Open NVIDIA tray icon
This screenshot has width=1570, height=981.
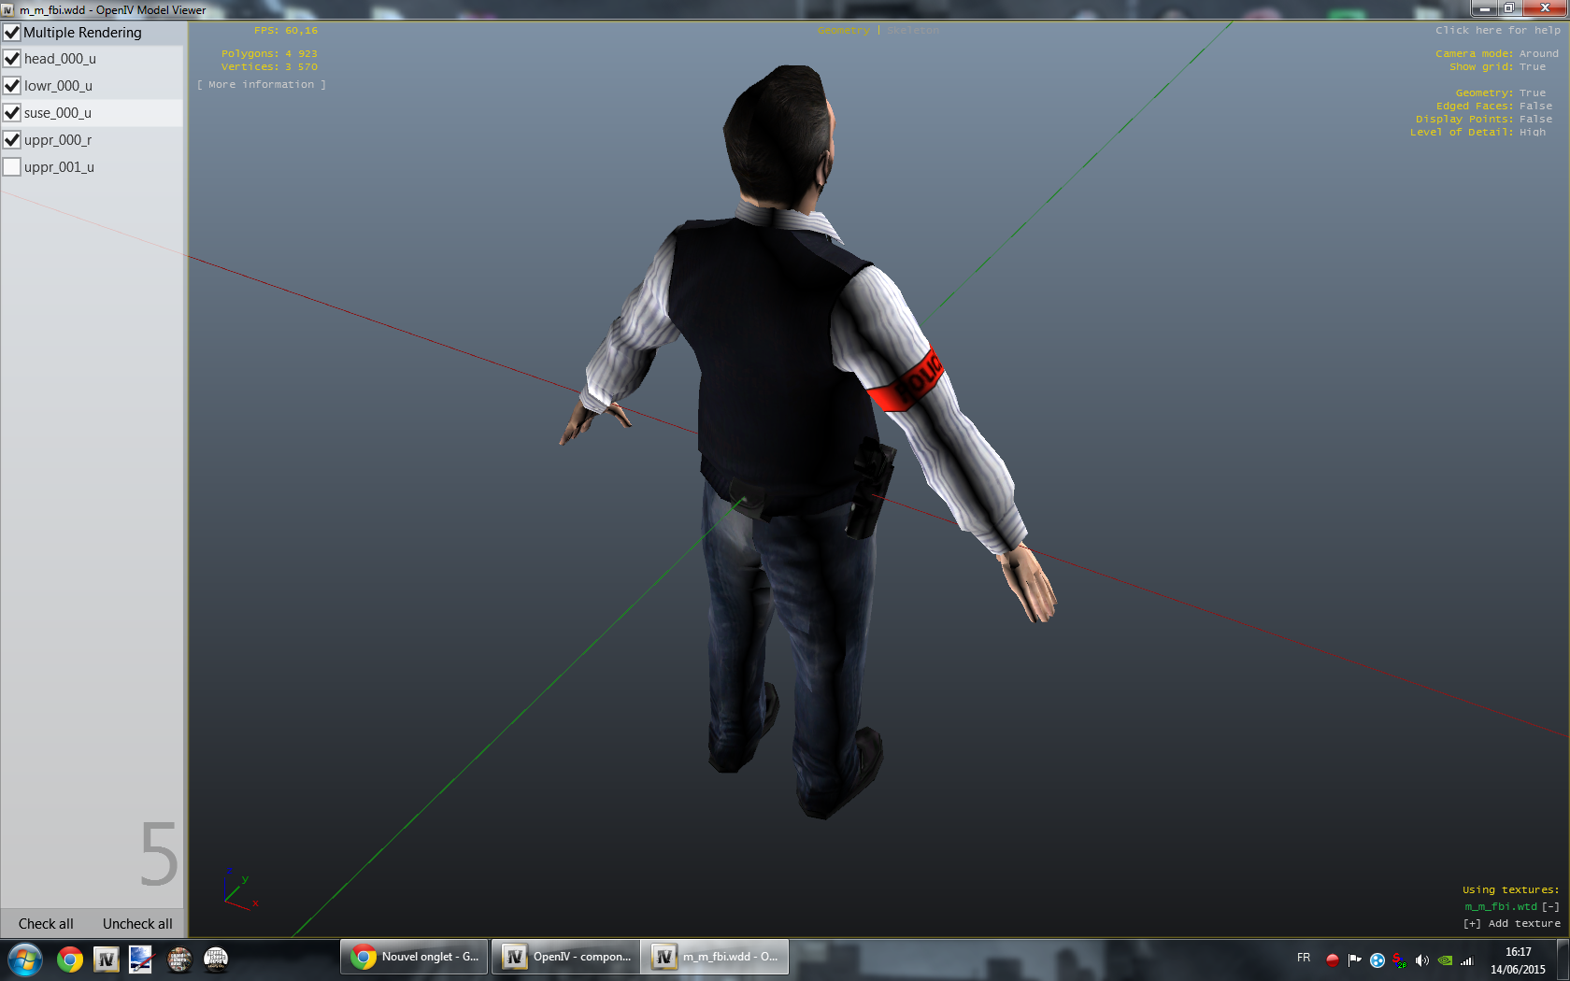pos(1445,960)
